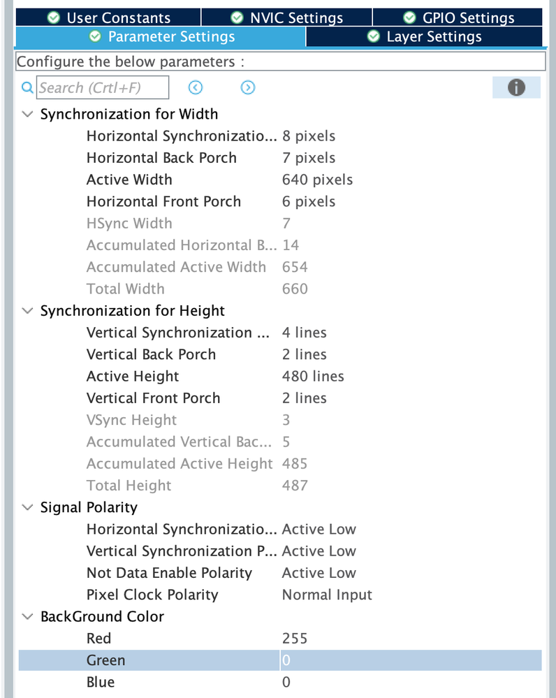Go to previous search result arrow
The height and width of the screenshot is (698, 556).
(196, 88)
